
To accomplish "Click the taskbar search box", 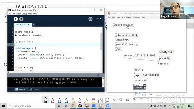I will point(31,106).
